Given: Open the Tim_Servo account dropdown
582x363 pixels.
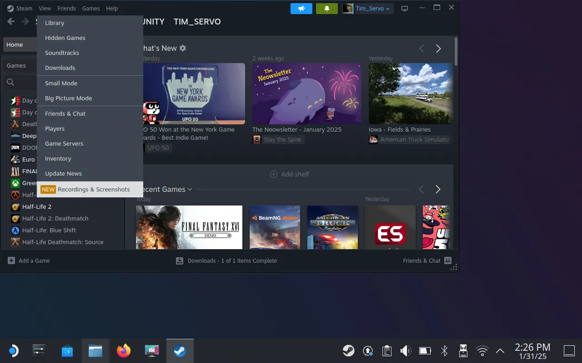Looking at the screenshot, I should click(x=367, y=8).
